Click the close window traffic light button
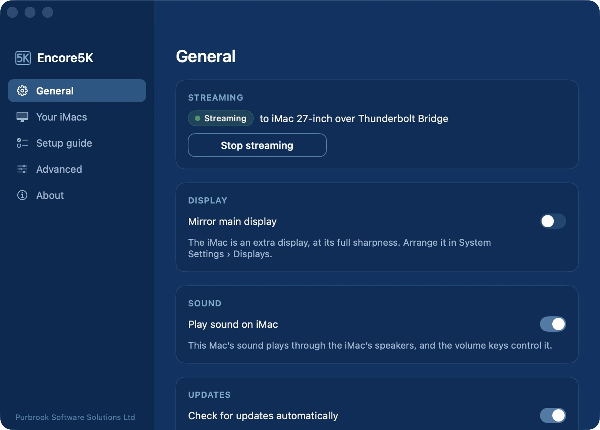The width and height of the screenshot is (600, 430). [12, 12]
